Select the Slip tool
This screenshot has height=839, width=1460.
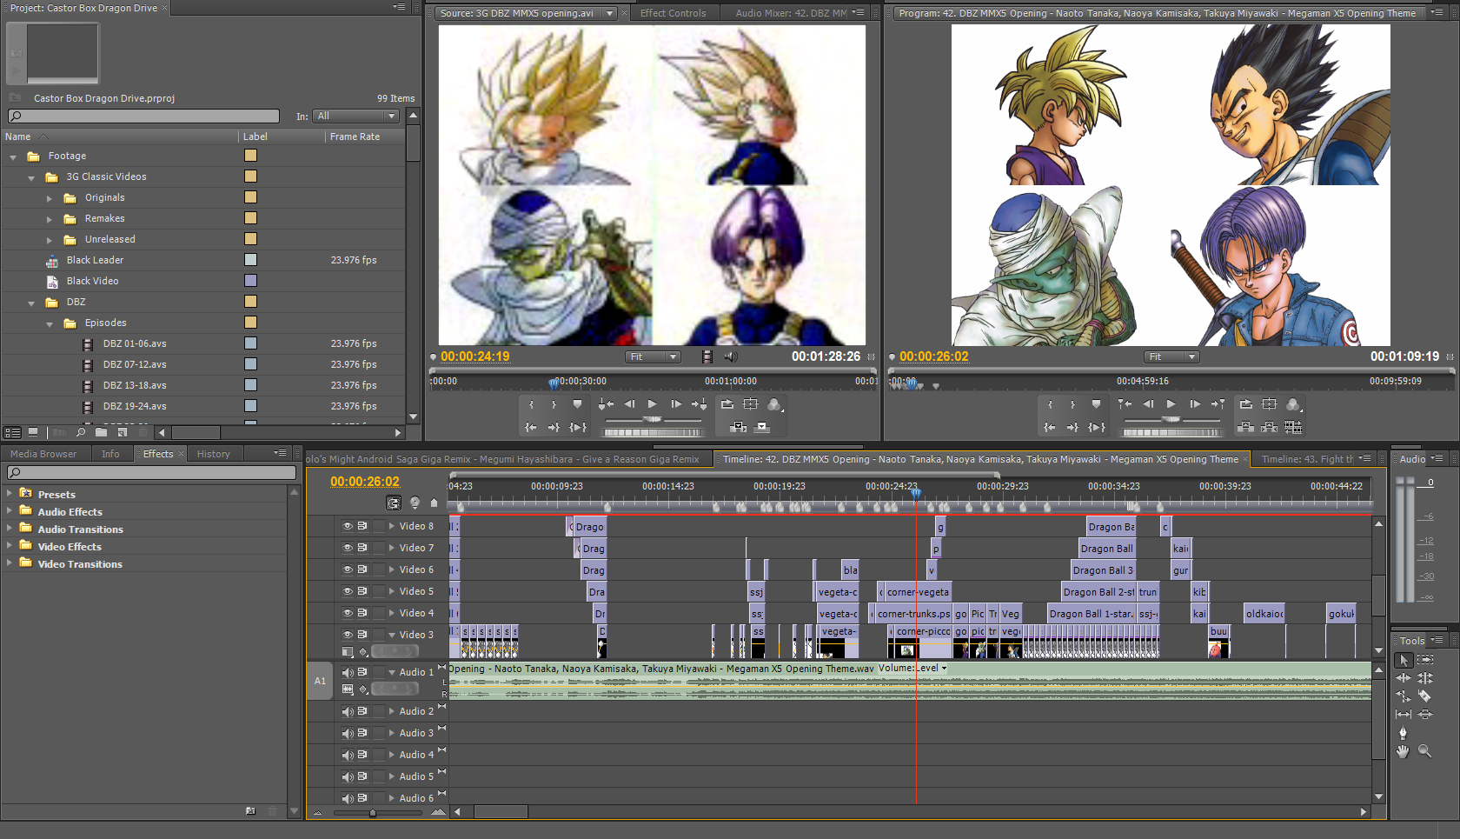pyautogui.click(x=1404, y=715)
